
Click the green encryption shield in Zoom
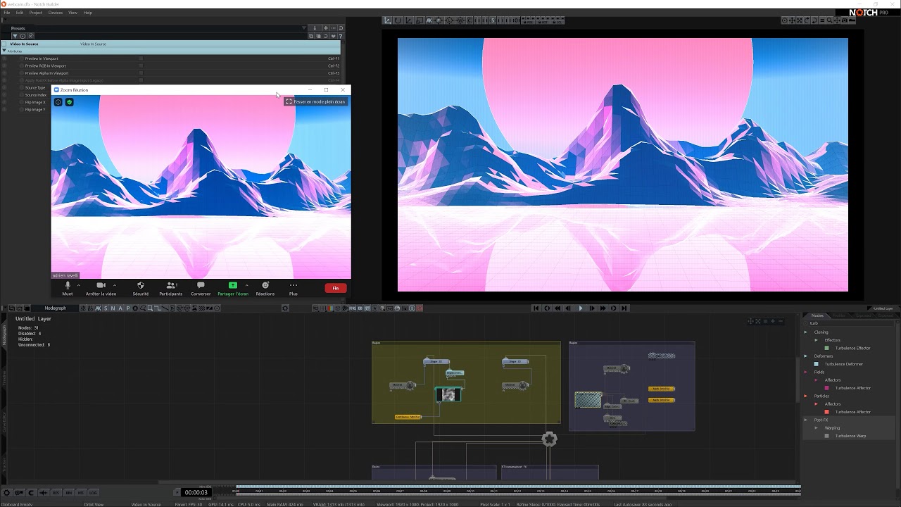click(69, 102)
